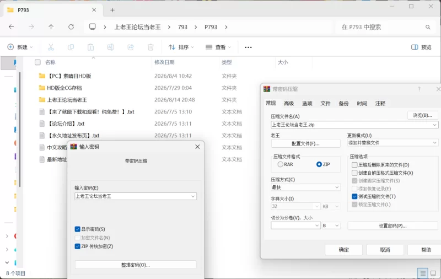Click the 整理密码(O)... button
This screenshot has width=441, height=279.
136,265
